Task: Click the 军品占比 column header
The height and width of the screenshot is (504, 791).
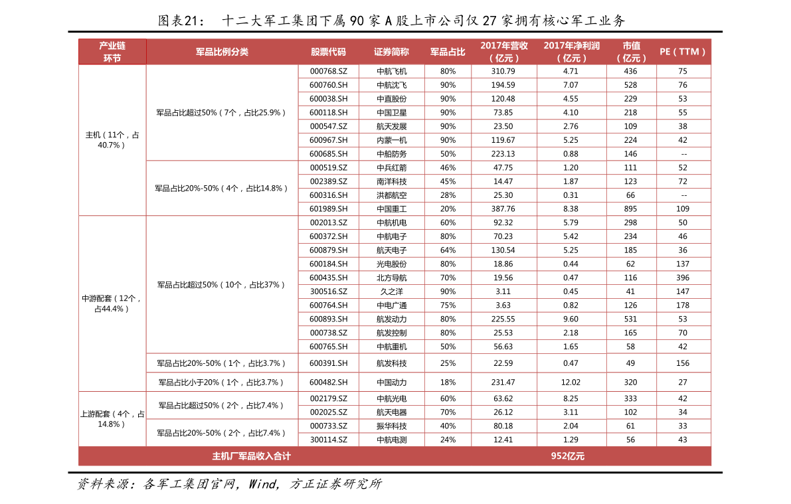Action: pyautogui.click(x=448, y=52)
